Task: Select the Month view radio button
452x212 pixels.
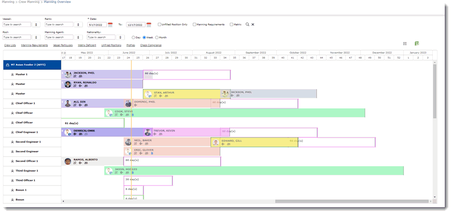Action: [x=156, y=38]
